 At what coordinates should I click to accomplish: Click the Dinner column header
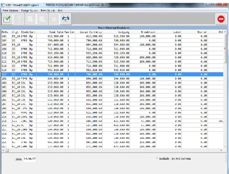202,32
